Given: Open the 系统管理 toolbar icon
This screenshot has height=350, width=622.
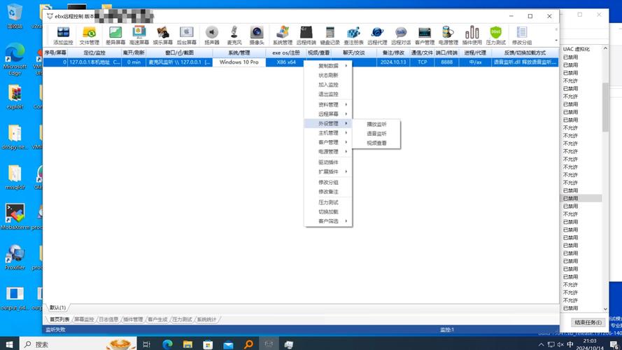Looking at the screenshot, I should point(283,35).
